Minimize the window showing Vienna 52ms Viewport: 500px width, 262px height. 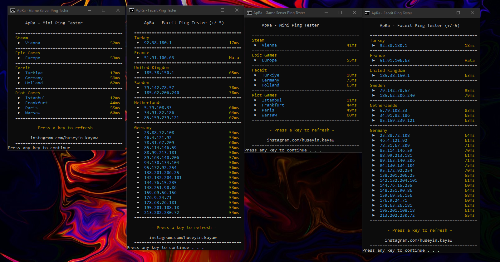90,10
